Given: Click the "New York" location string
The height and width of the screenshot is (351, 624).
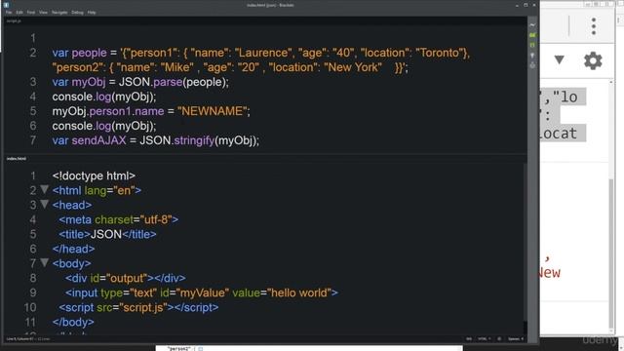Looking at the screenshot, I should (353, 67).
